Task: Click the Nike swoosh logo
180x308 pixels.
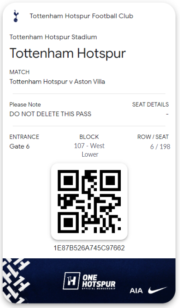Action: 157,290
